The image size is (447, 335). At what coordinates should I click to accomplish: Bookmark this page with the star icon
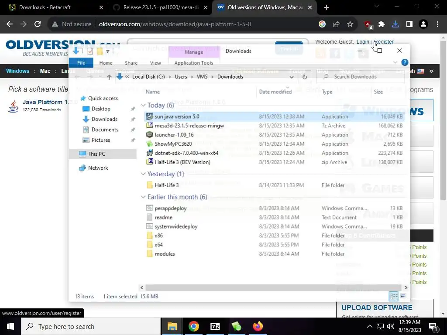coord(350,24)
